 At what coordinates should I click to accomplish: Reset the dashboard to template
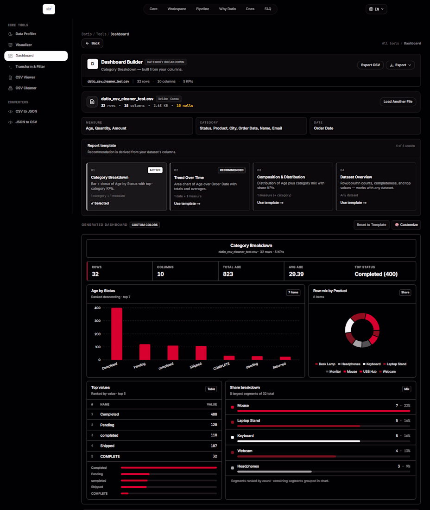pos(372,225)
